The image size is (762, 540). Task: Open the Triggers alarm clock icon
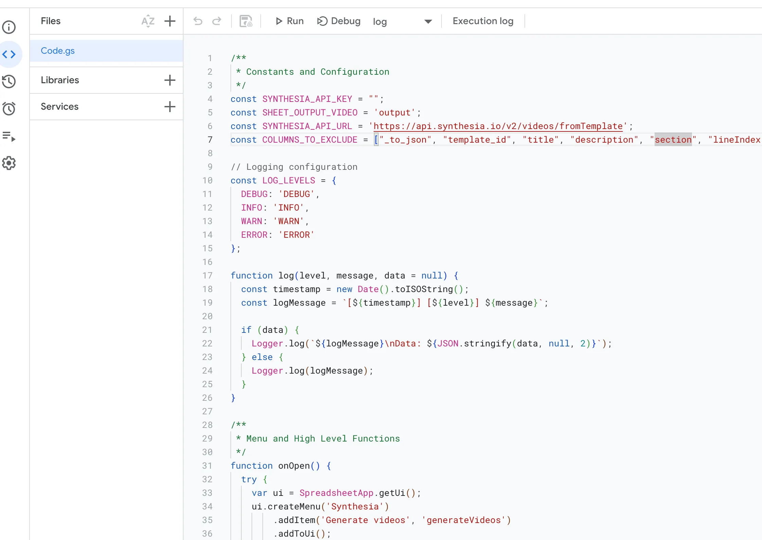[9, 109]
